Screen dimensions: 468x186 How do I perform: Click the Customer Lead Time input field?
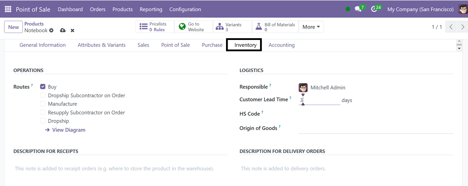click(319, 100)
